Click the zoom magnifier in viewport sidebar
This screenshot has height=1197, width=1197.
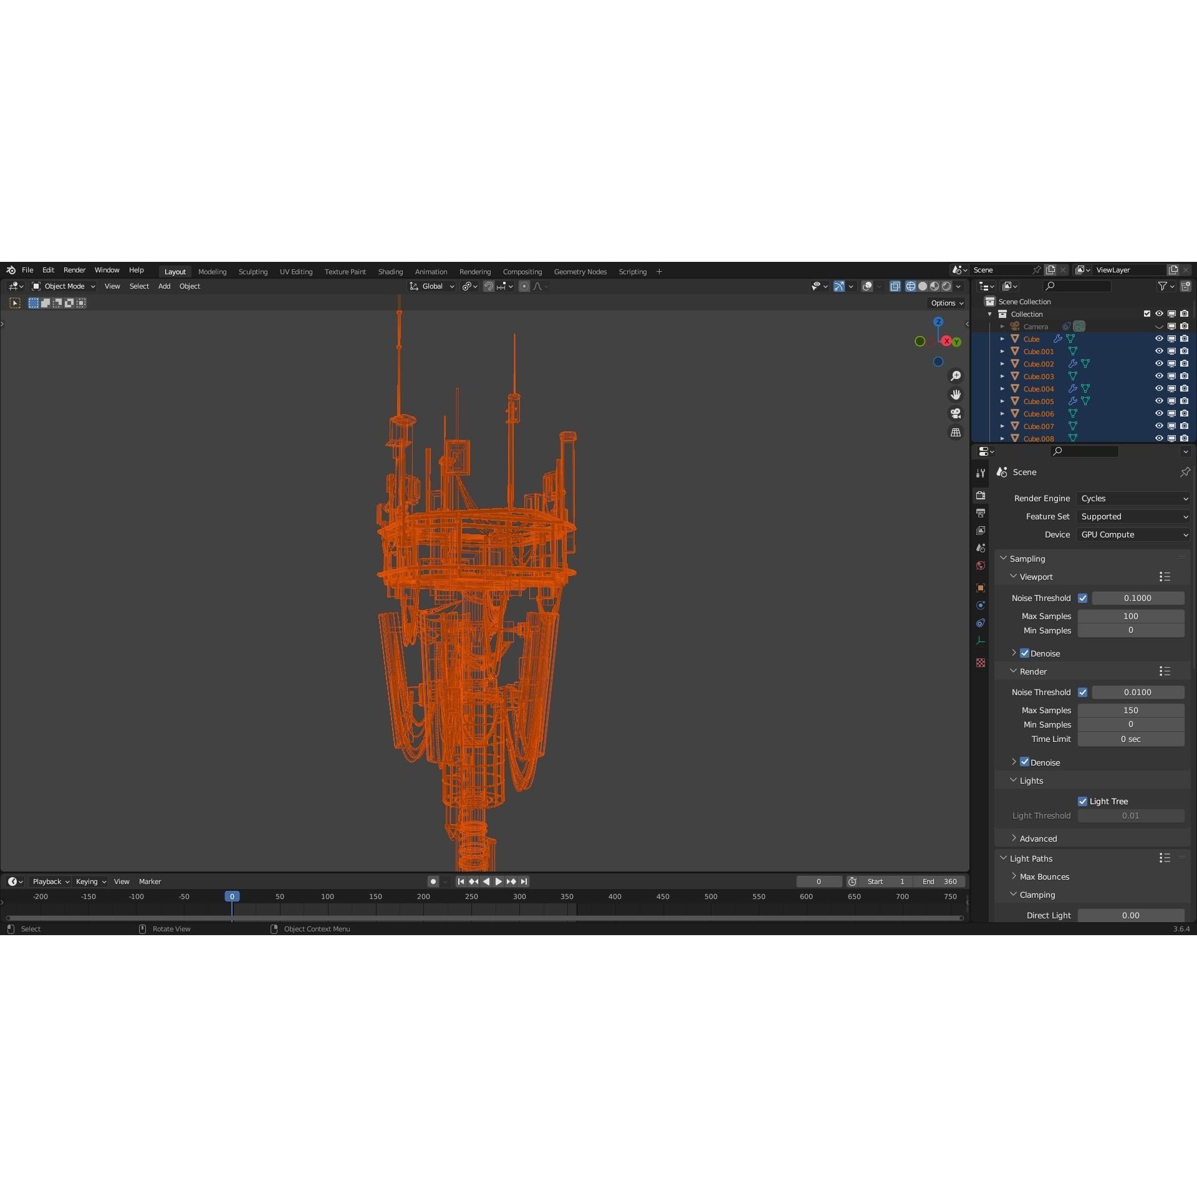[x=956, y=375]
